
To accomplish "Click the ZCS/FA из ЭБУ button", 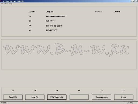I will tap(57, 97).
